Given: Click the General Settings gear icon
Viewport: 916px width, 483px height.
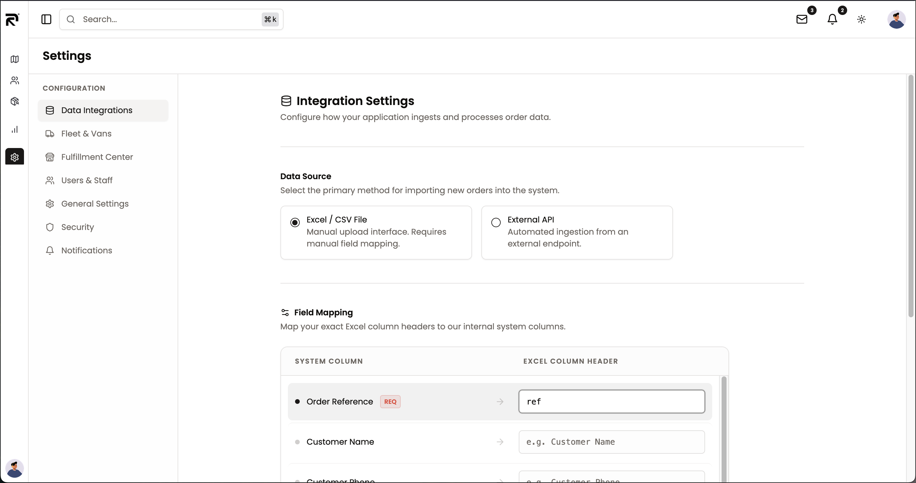Looking at the screenshot, I should pyautogui.click(x=50, y=204).
